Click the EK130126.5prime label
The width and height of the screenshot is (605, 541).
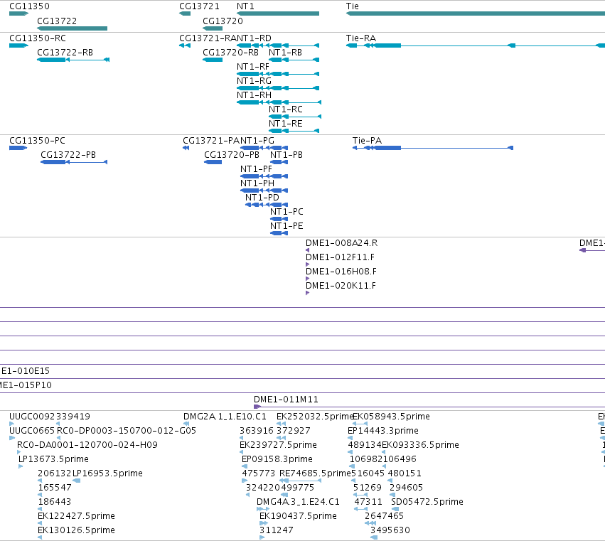click(76, 530)
